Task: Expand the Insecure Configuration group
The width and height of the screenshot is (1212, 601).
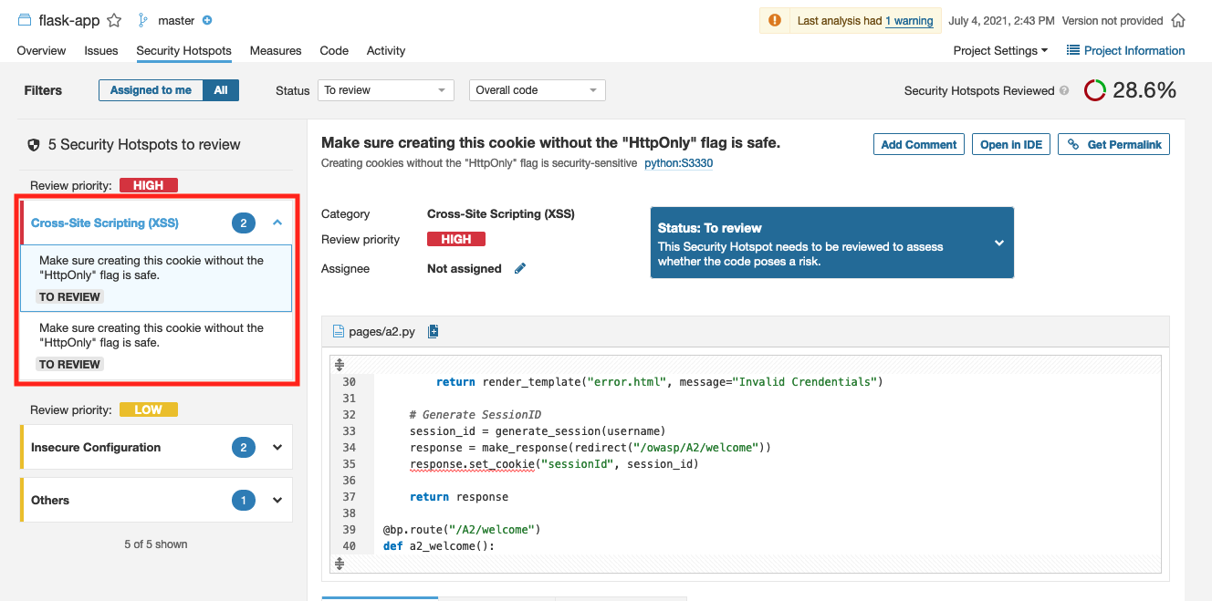Action: coord(277,447)
